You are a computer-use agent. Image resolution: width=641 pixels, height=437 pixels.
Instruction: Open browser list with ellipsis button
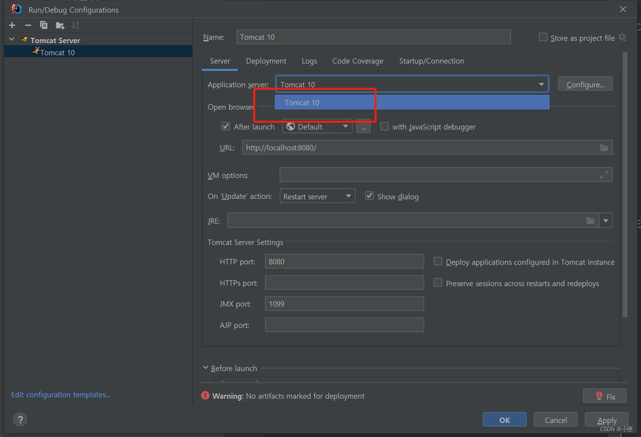coord(363,127)
